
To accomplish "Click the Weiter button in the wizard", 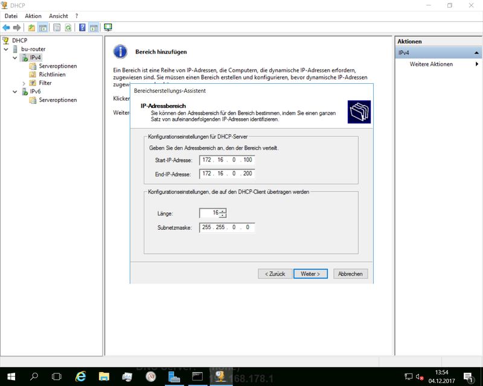I will (310, 274).
